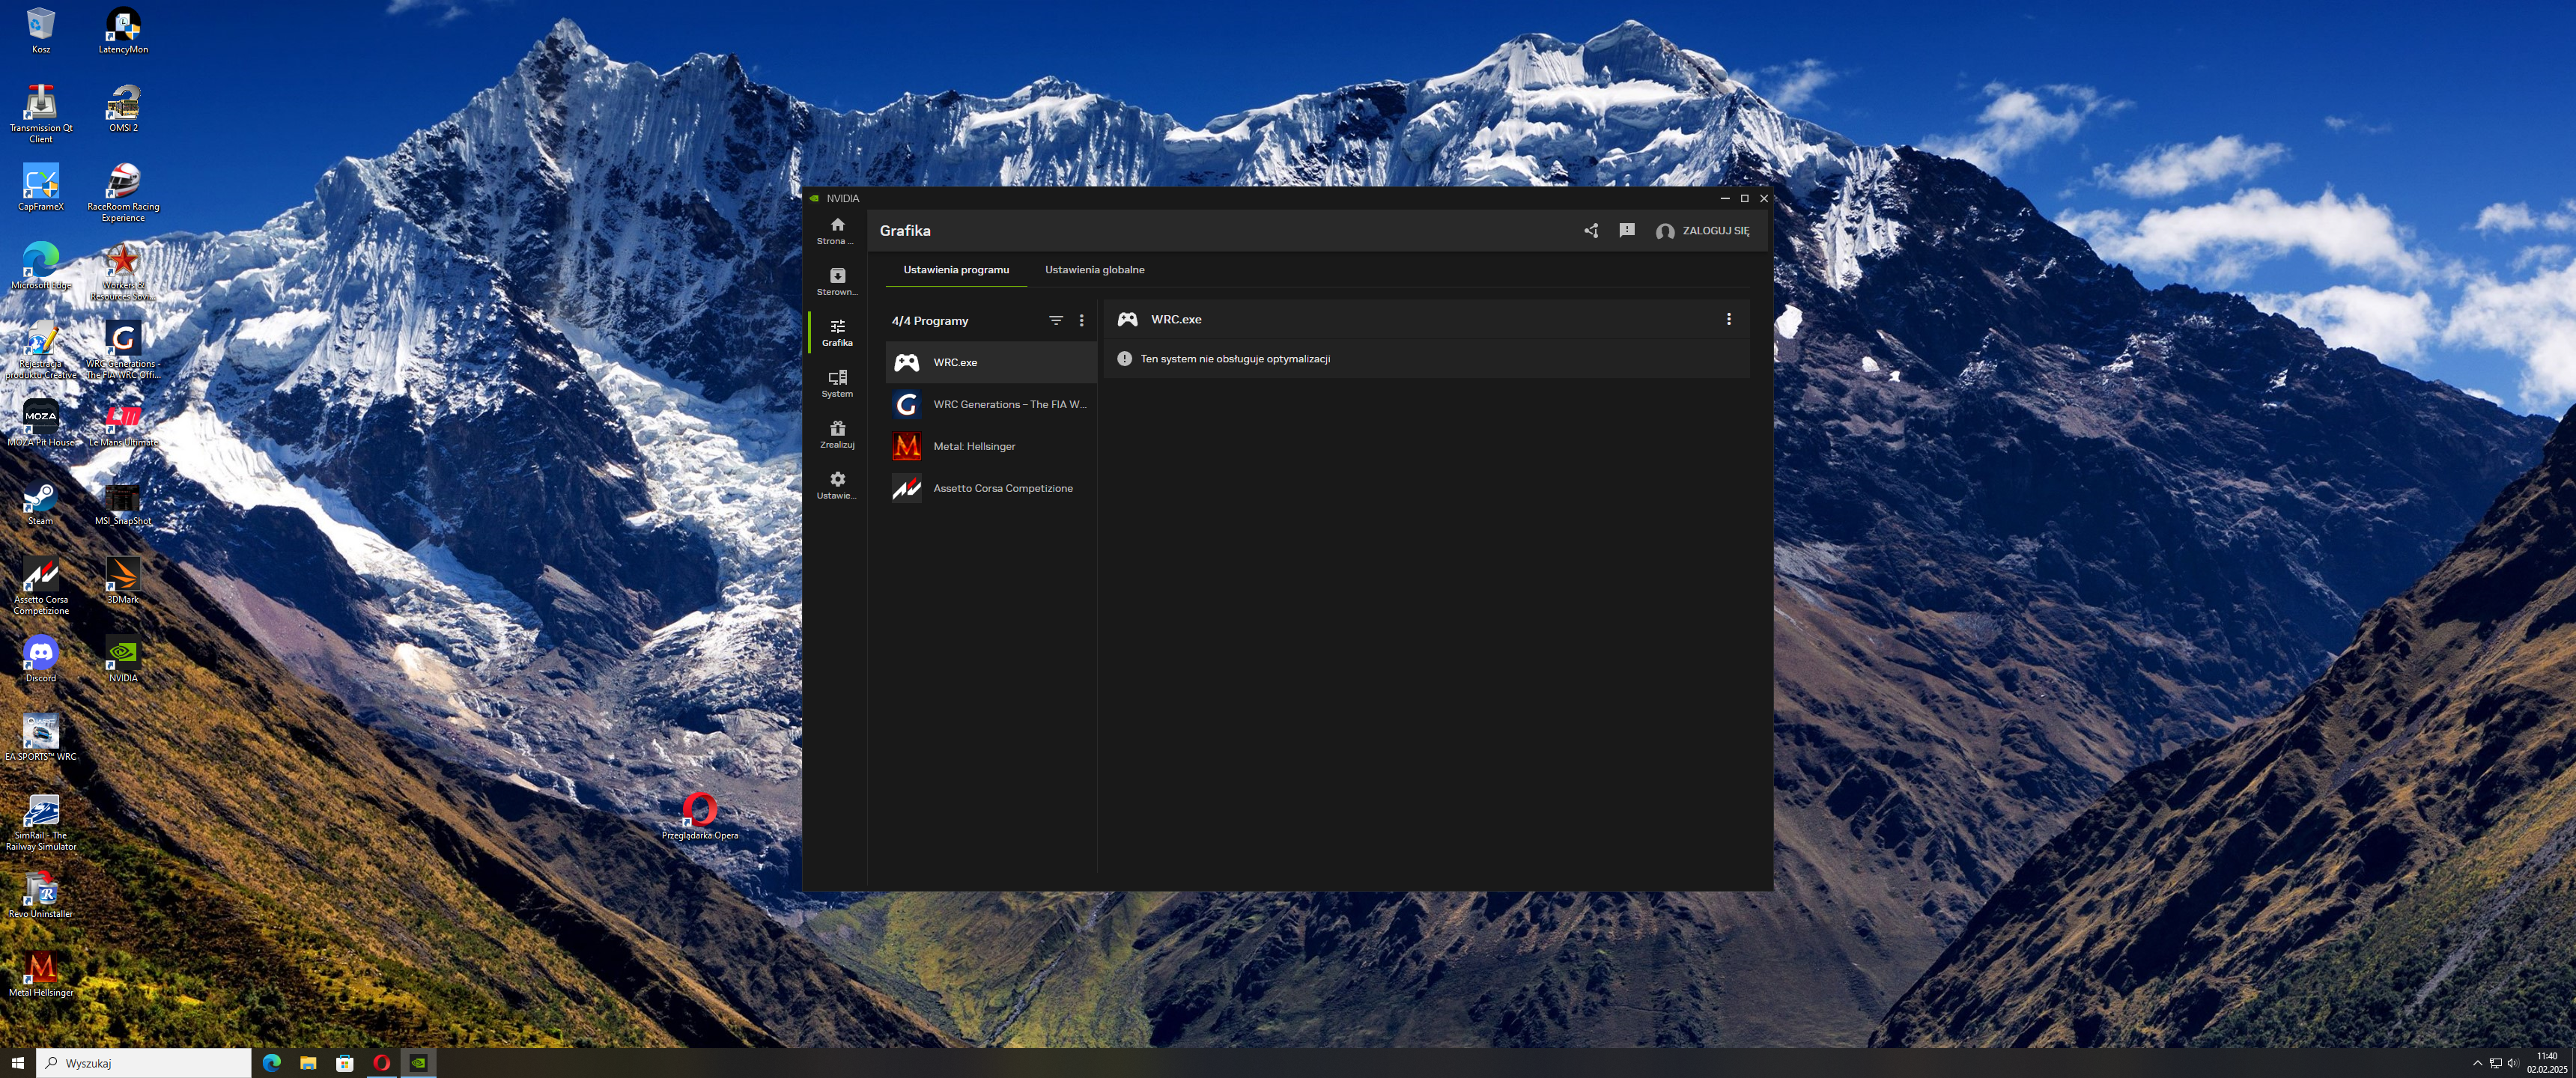Open the Ustawienia gear in sidebar
Image resolution: width=2576 pixels, height=1078 pixels.
(x=837, y=485)
